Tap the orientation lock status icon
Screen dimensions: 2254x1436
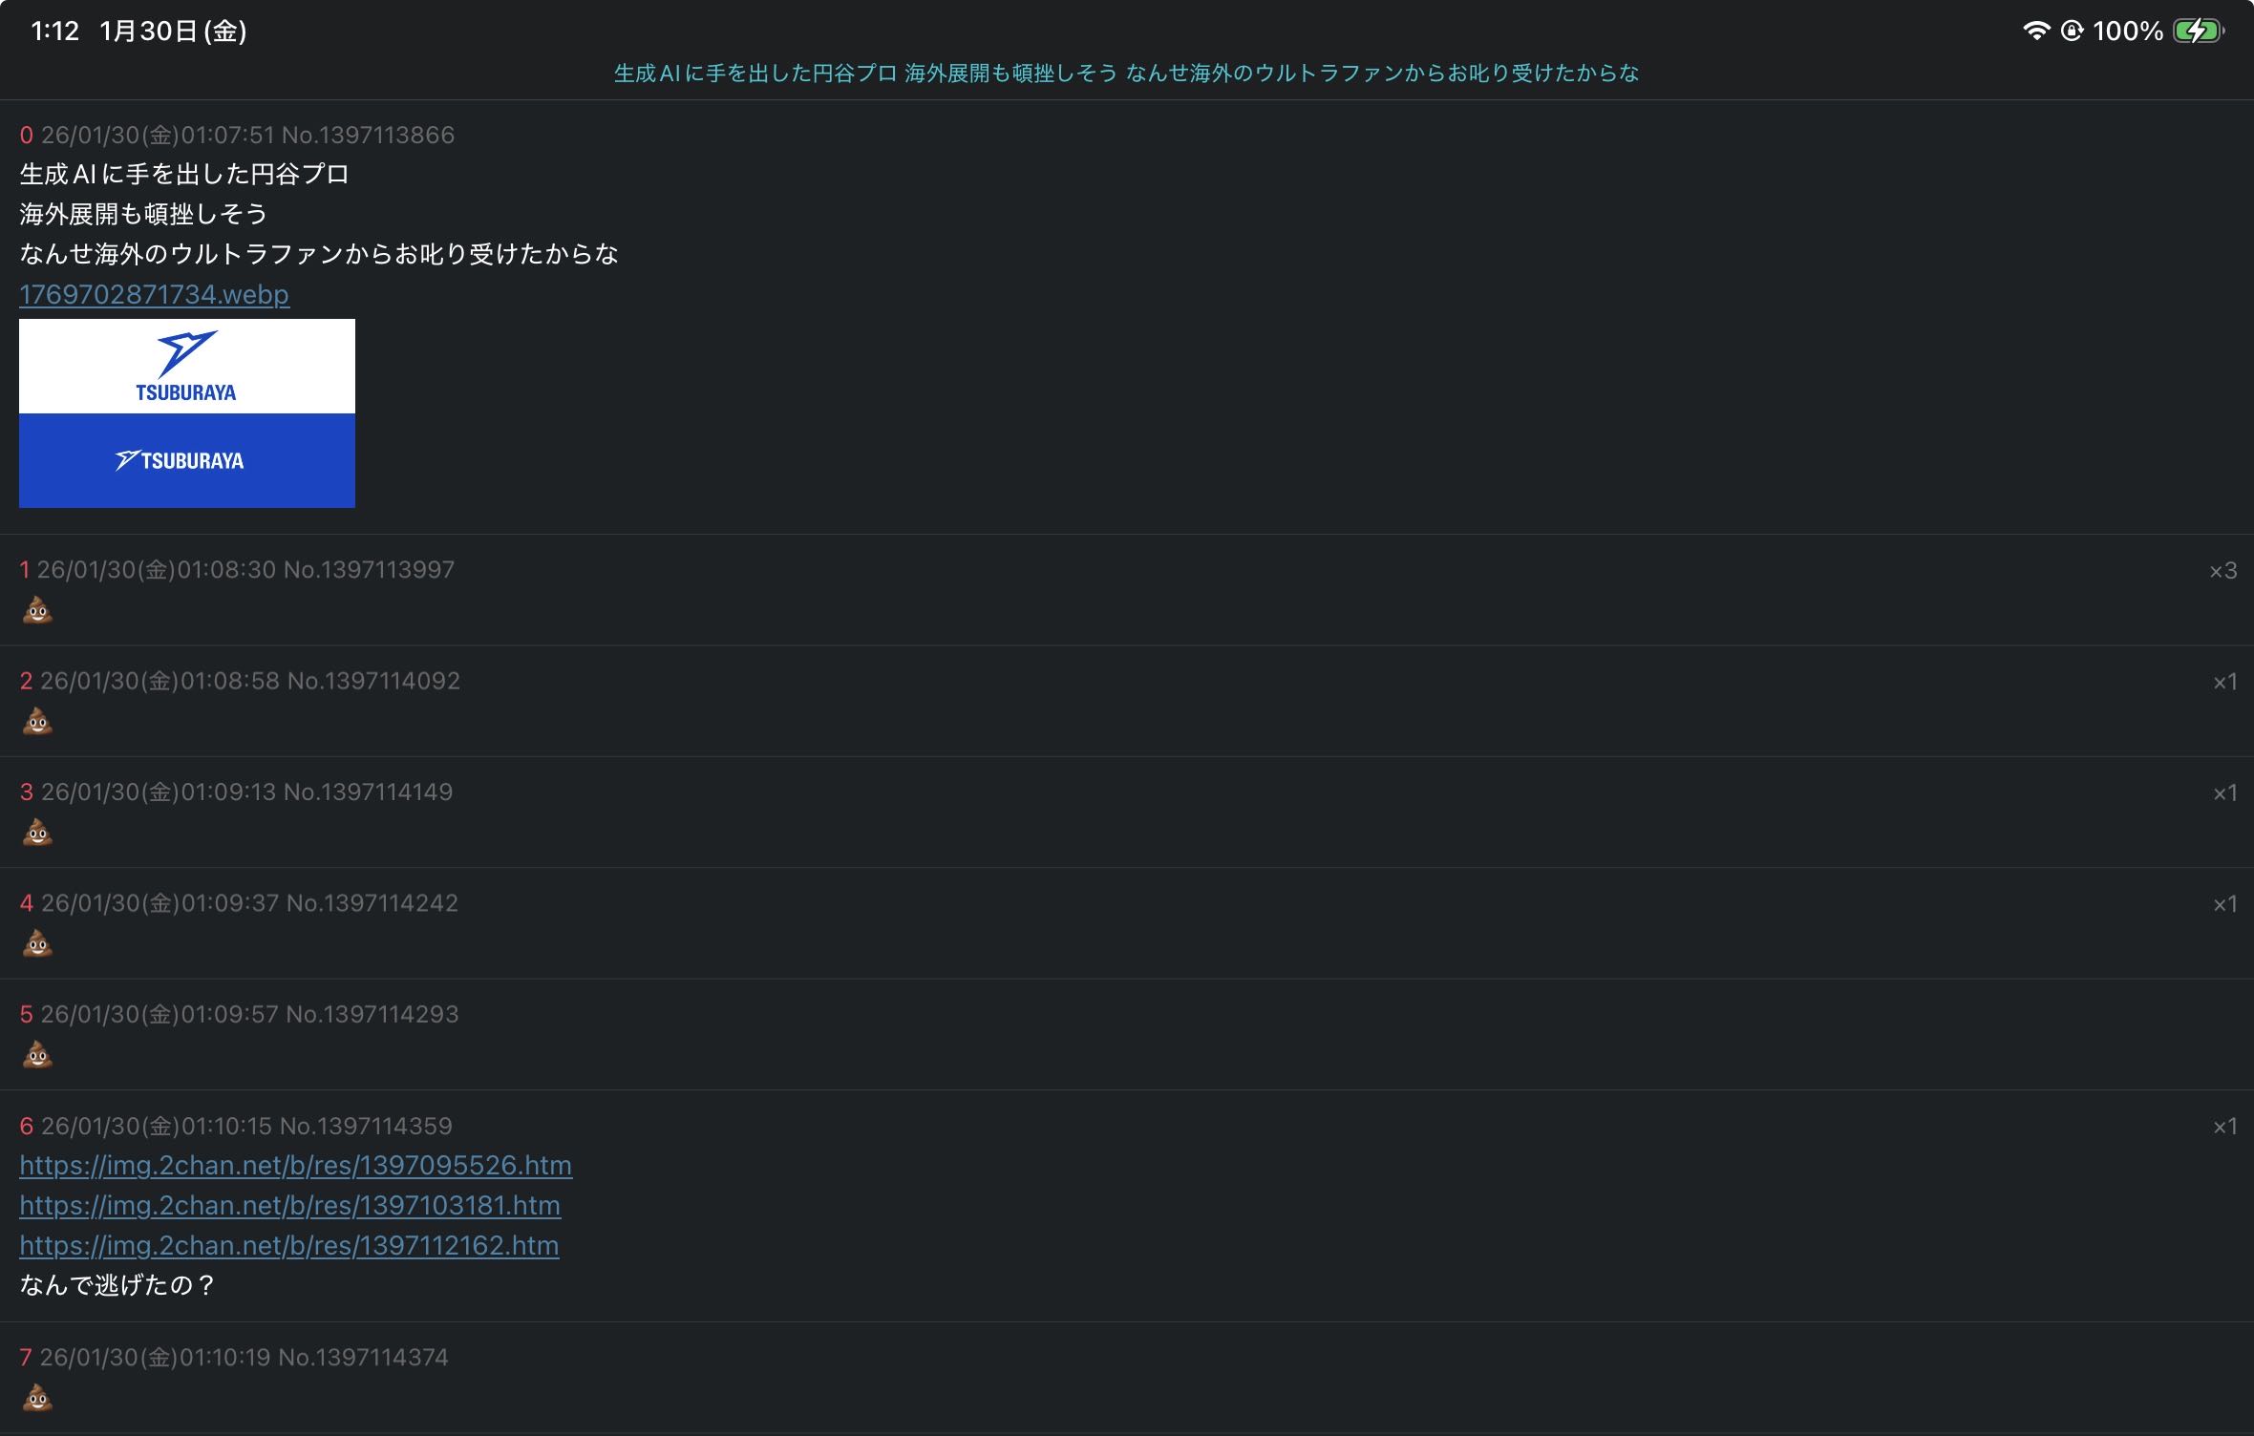coord(2071,31)
